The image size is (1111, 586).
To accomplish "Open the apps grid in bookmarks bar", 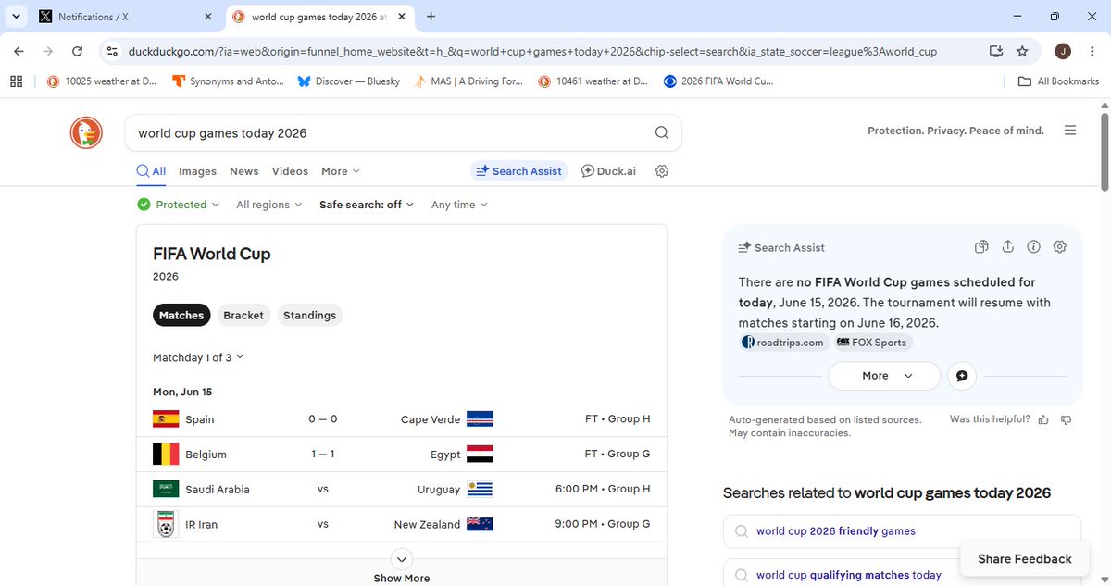I will (16, 81).
